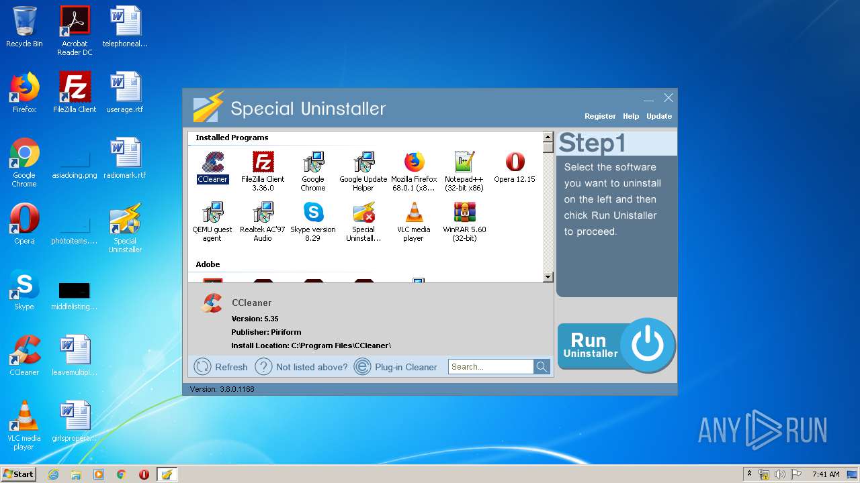Select the Firefox desktop shortcut
Viewport: 860px width, 483px height.
tap(24, 93)
